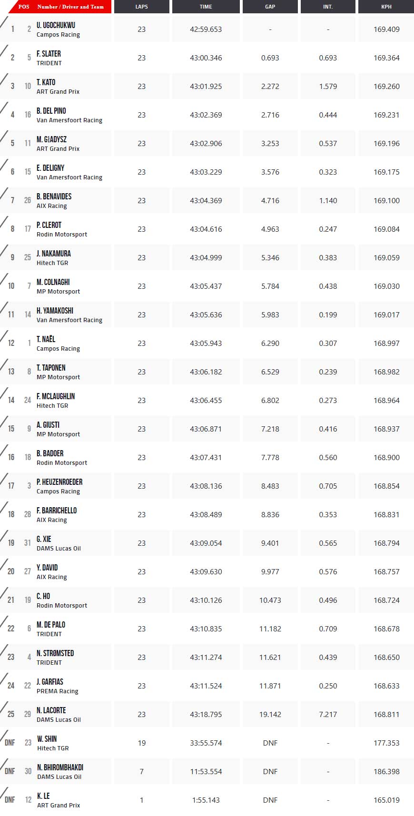Open driver U. Ugochukwu's entry
This screenshot has width=414, height=816.
56,25
